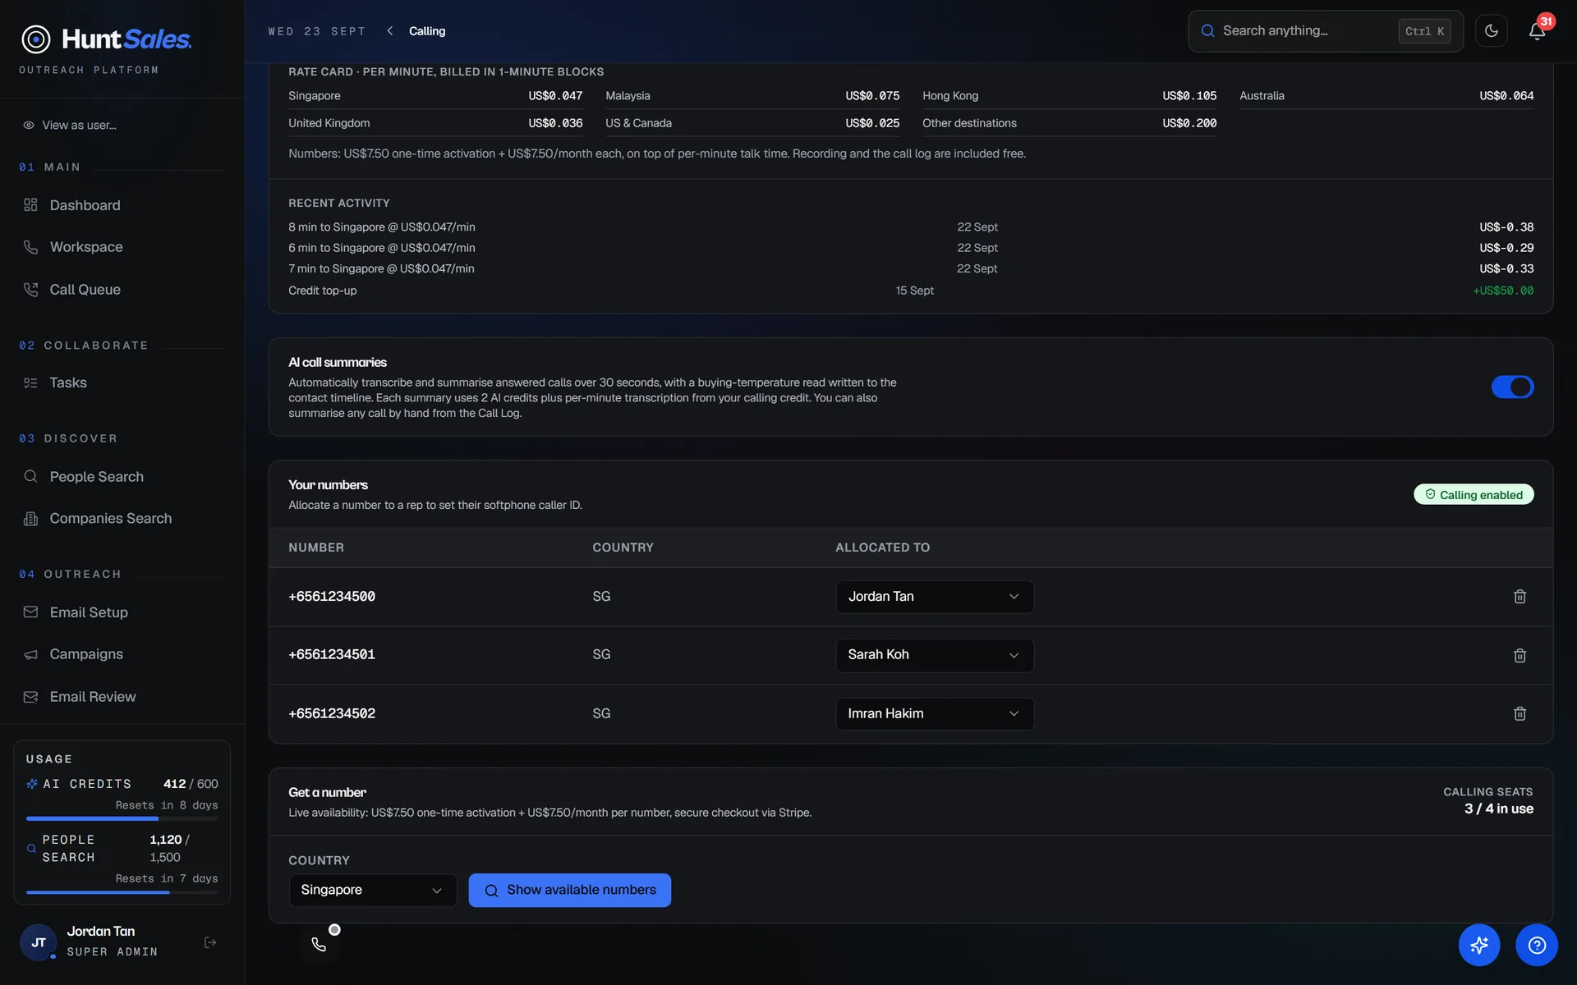Disable the AI call summaries toggle
This screenshot has height=985, width=1577.
pyautogui.click(x=1512, y=387)
